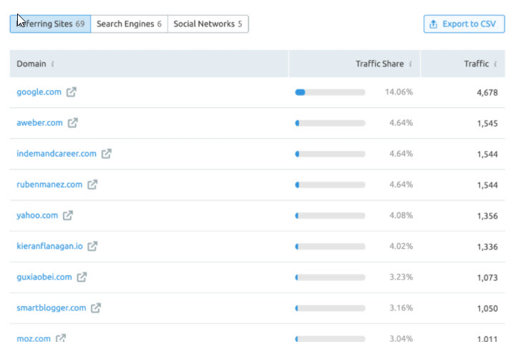Click yahoo.com traffic share progress bar
The image size is (513, 342).
(330, 215)
